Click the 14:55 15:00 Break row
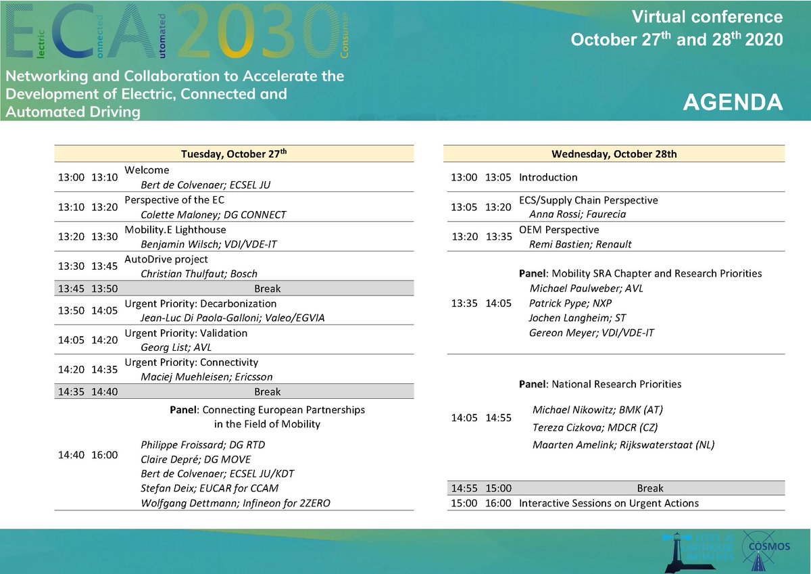 coord(614,488)
